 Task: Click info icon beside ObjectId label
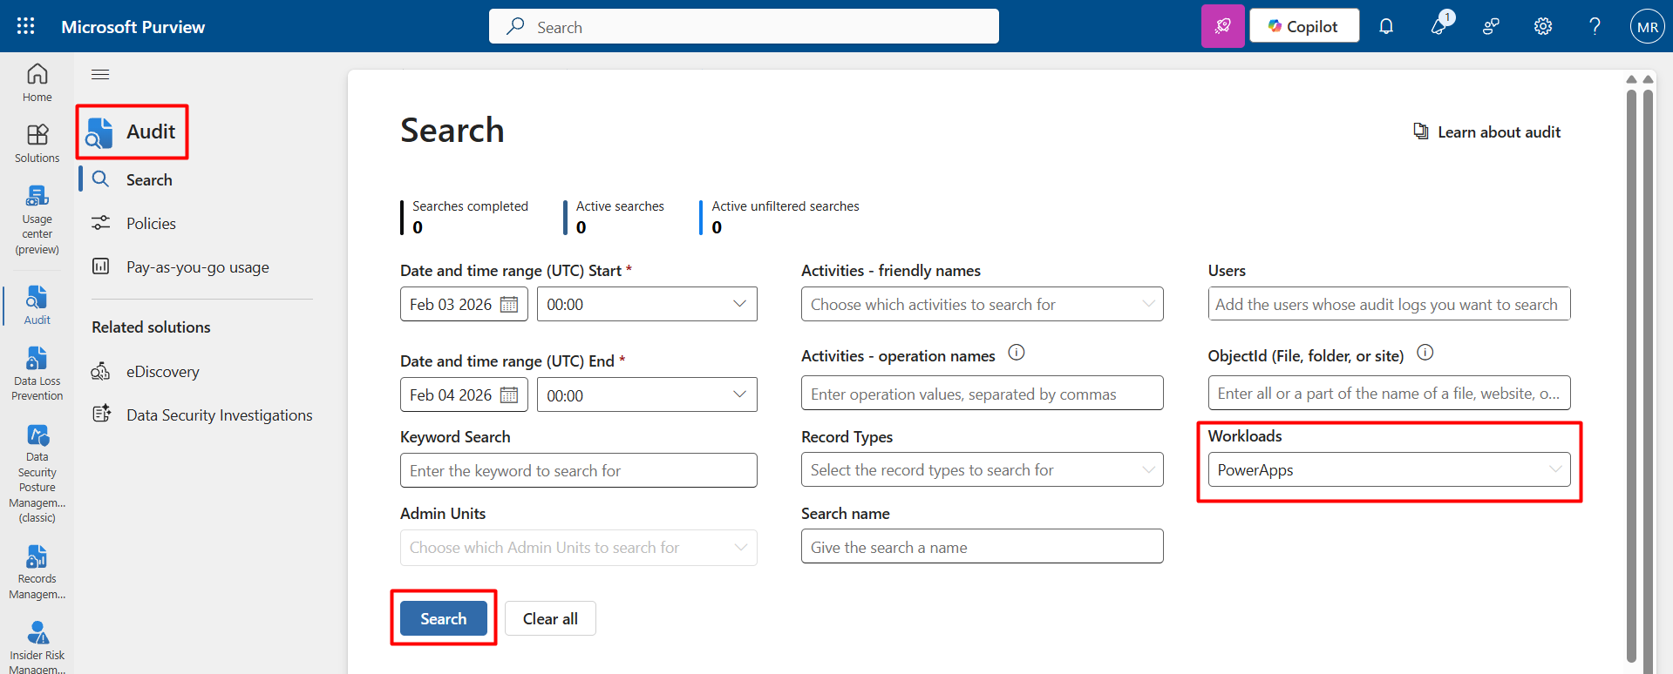click(x=1425, y=353)
